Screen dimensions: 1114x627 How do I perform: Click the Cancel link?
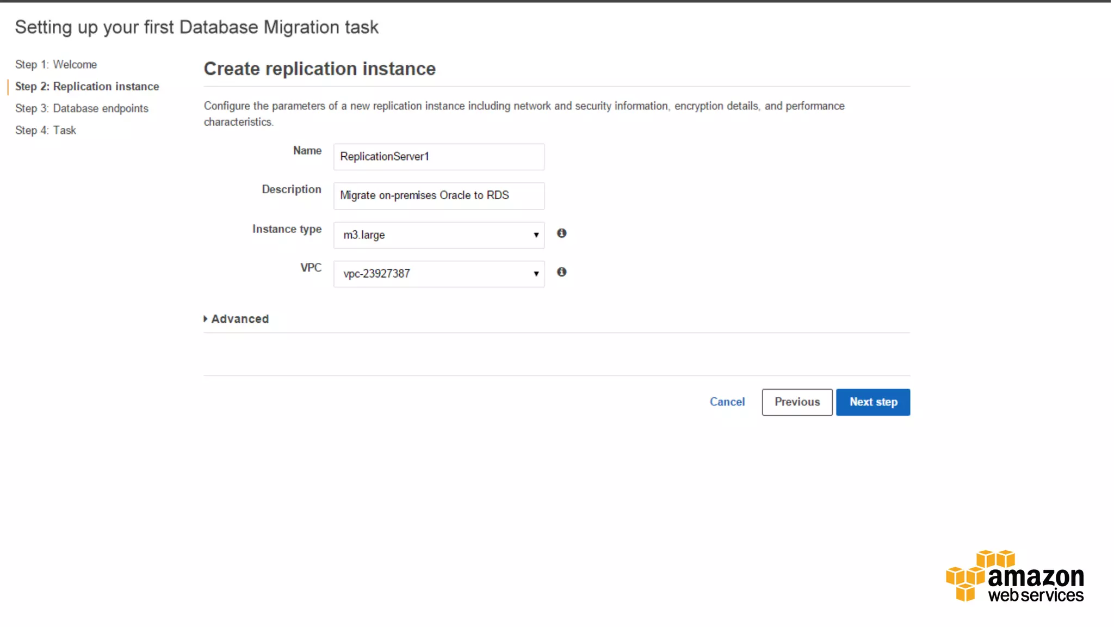pos(727,402)
